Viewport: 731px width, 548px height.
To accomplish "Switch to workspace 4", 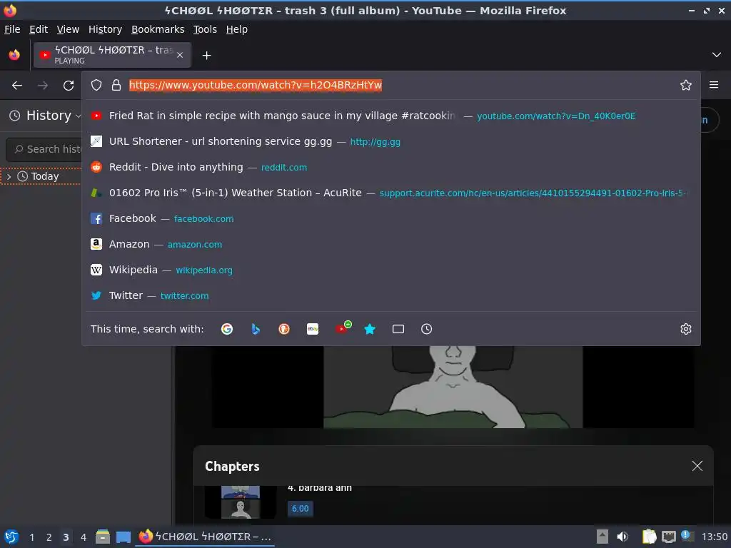I will (x=83, y=537).
